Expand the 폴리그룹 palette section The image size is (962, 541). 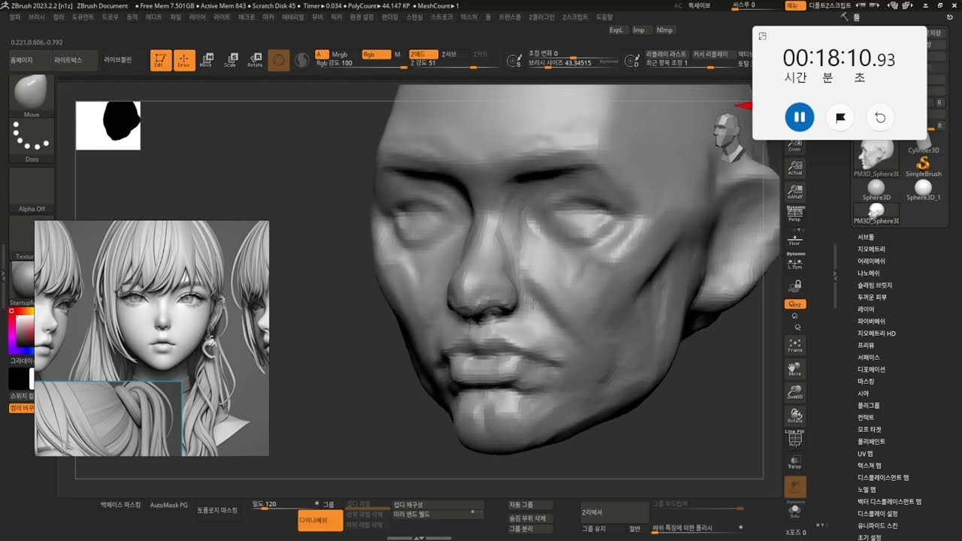click(x=868, y=405)
